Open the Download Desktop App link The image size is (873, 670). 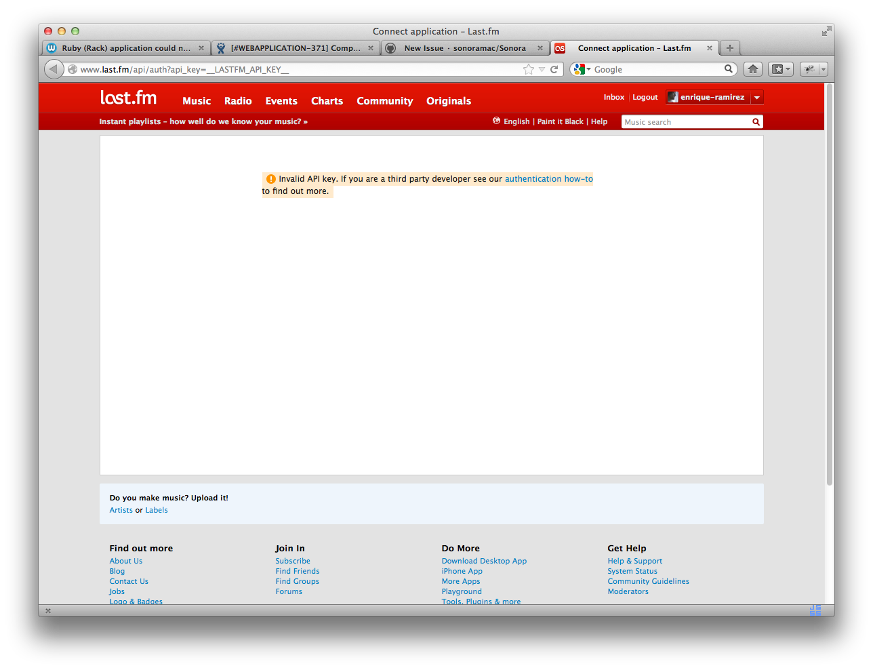tap(484, 561)
